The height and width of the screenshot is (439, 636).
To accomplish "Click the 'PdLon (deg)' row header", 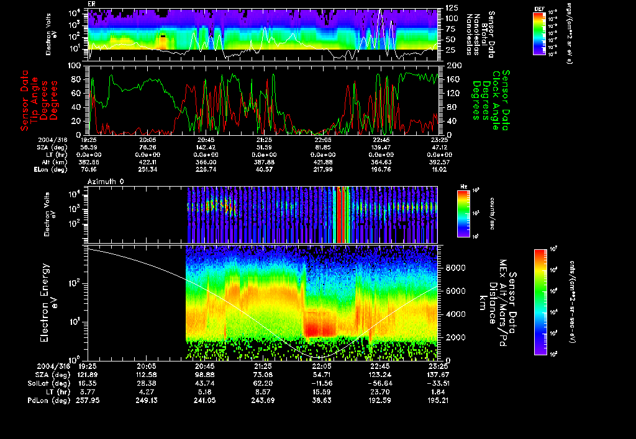I will pos(49,400).
